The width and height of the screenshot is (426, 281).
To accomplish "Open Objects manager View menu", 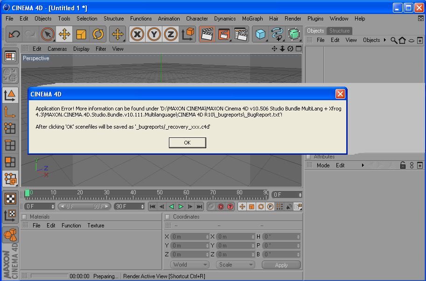I will (x=351, y=40).
